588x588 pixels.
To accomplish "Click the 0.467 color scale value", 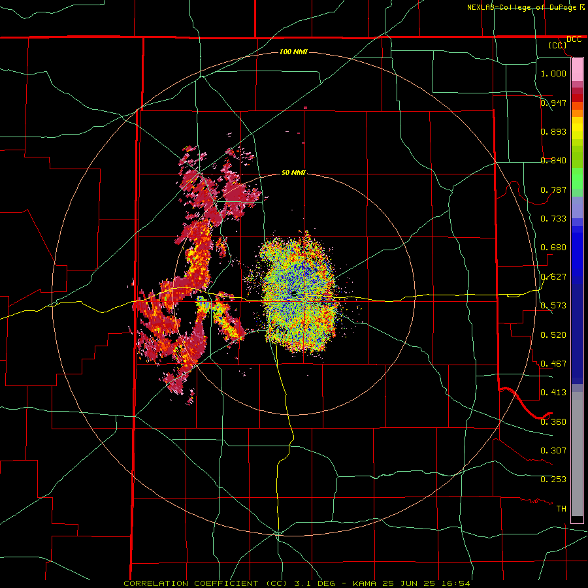I will coord(553,364).
